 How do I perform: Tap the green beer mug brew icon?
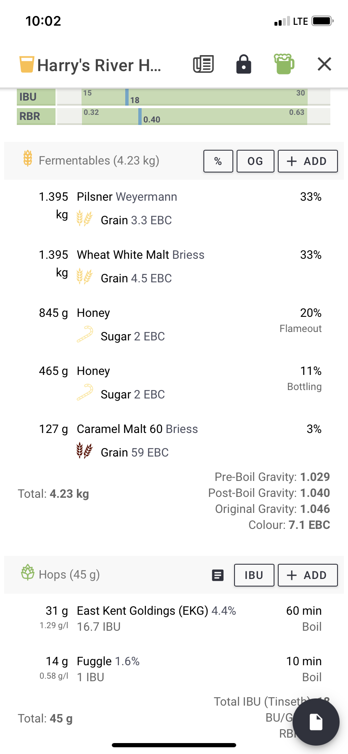[x=284, y=64]
